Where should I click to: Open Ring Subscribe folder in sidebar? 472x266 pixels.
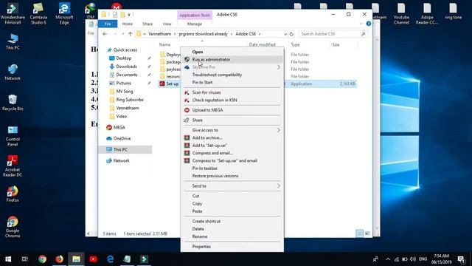click(130, 100)
